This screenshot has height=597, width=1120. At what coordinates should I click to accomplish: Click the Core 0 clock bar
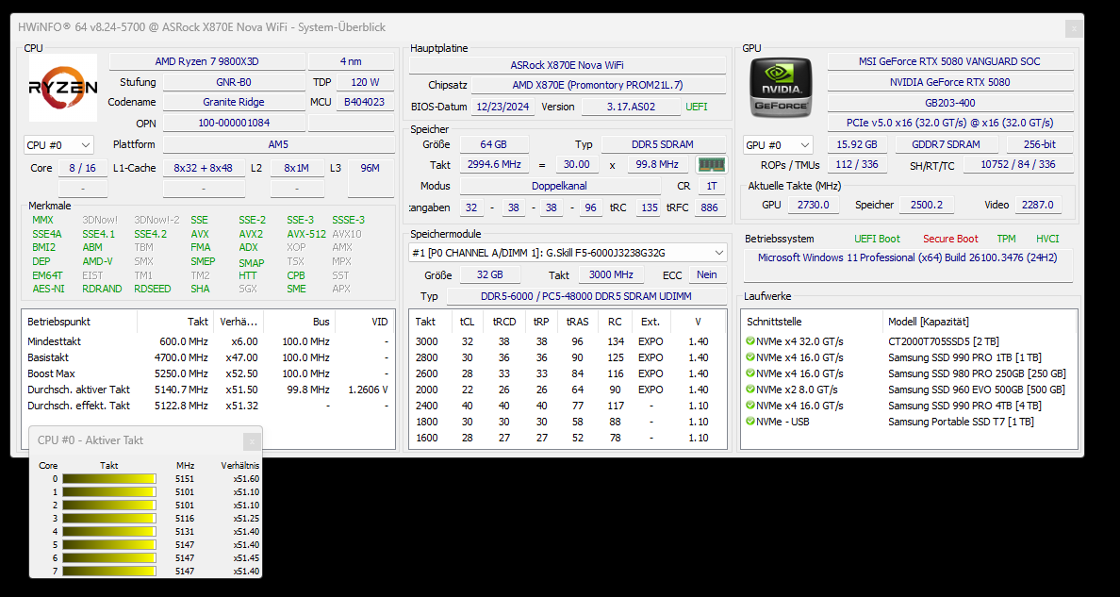[x=108, y=479]
